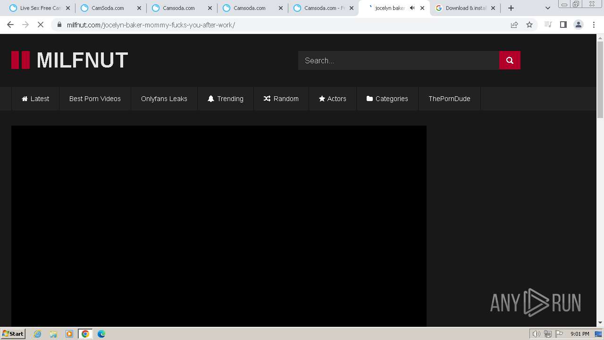
Task: Click the address bar URL
Action: (x=151, y=25)
